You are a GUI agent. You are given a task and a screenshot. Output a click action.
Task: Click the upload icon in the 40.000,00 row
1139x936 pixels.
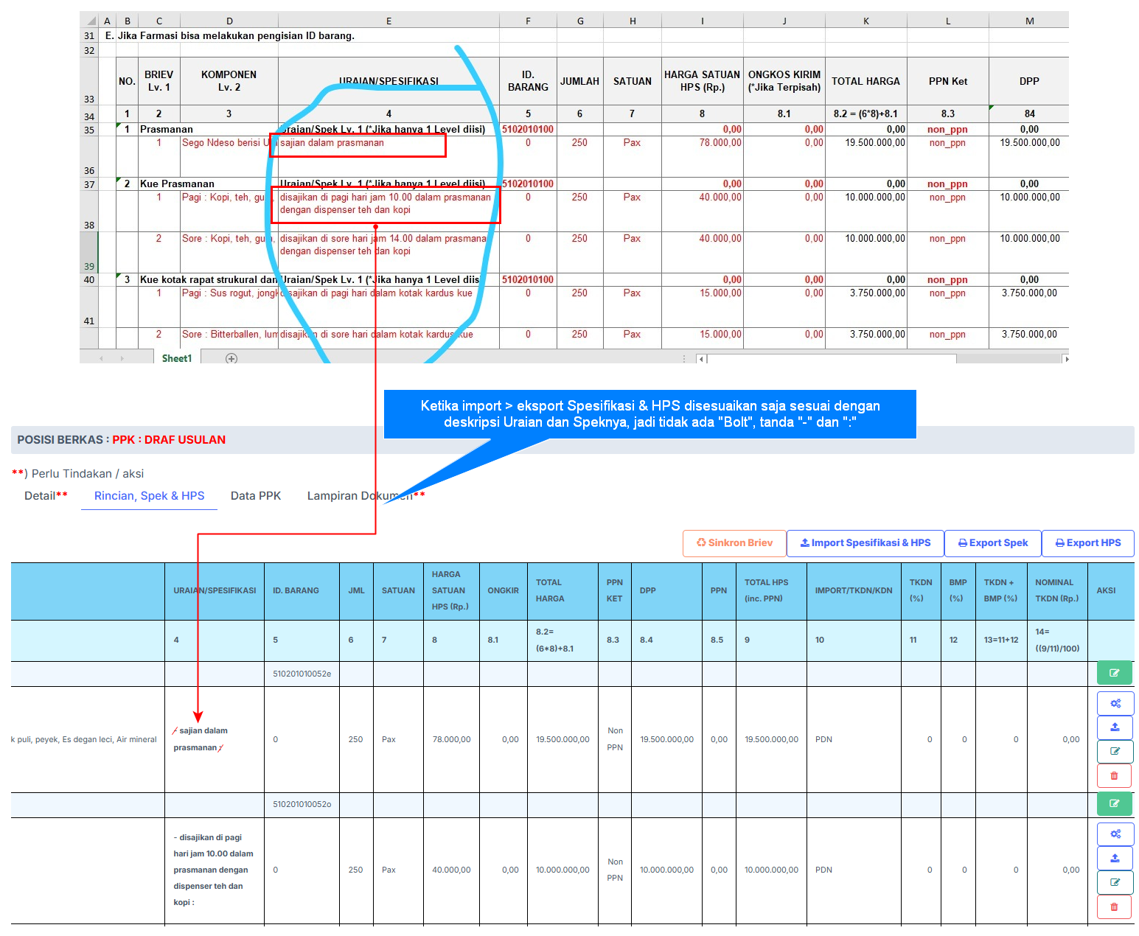pos(1115,858)
